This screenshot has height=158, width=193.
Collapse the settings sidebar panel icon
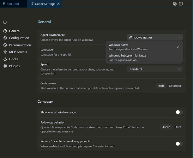click(5, 22)
